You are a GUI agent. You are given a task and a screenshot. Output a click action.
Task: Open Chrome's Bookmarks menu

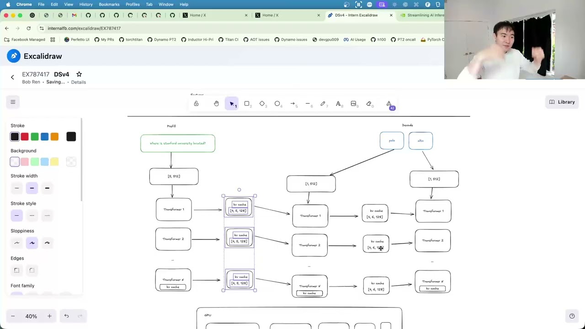(109, 4)
